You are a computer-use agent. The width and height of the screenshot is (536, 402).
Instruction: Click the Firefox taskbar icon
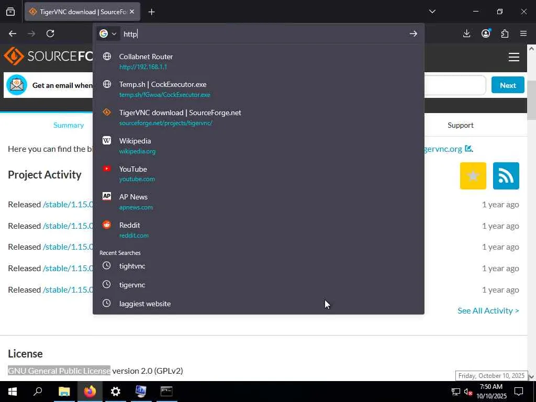coord(90,392)
